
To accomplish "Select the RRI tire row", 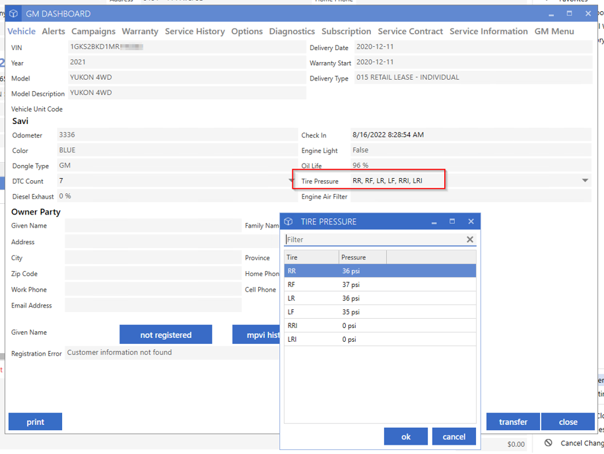I will coord(380,325).
